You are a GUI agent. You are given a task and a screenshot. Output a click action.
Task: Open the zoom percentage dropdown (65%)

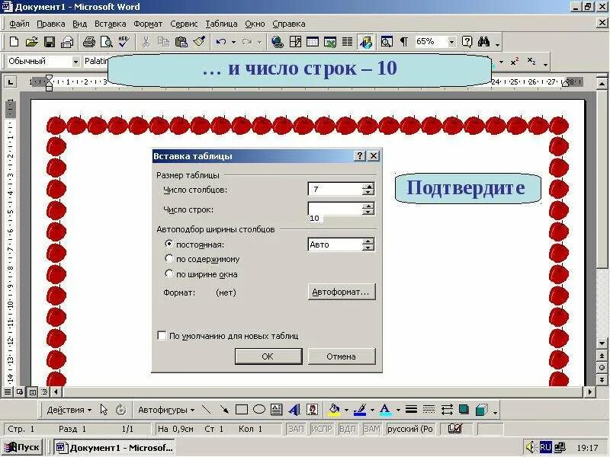point(451,42)
